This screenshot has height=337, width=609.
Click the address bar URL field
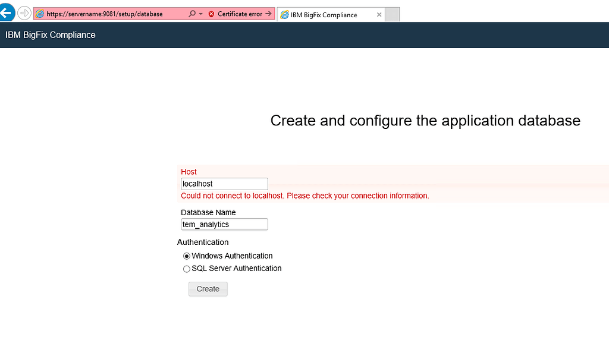(x=105, y=14)
